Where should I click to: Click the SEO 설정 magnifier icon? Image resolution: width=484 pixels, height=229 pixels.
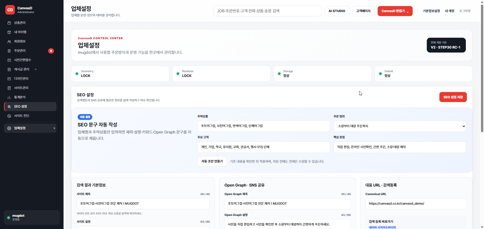[9, 107]
